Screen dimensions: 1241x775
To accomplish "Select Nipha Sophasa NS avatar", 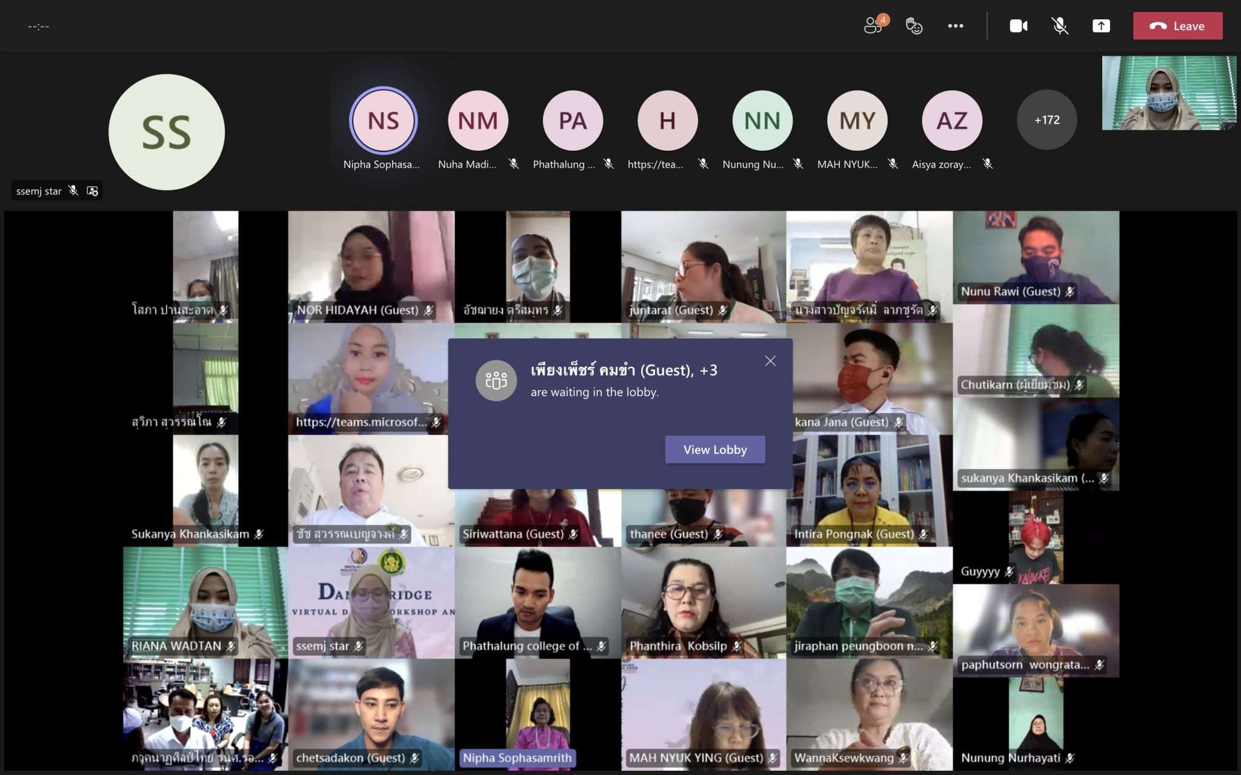I will coord(383,120).
